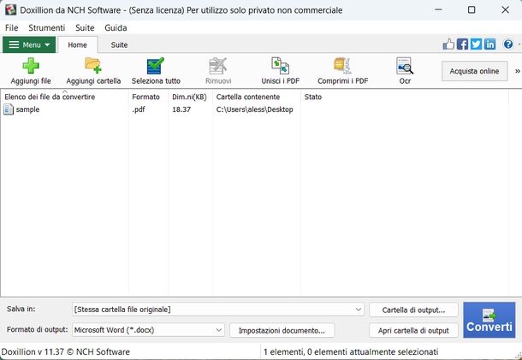The width and height of the screenshot is (522, 360).
Task: Click the Doxillion app icon in title bar
Action: 10,9
